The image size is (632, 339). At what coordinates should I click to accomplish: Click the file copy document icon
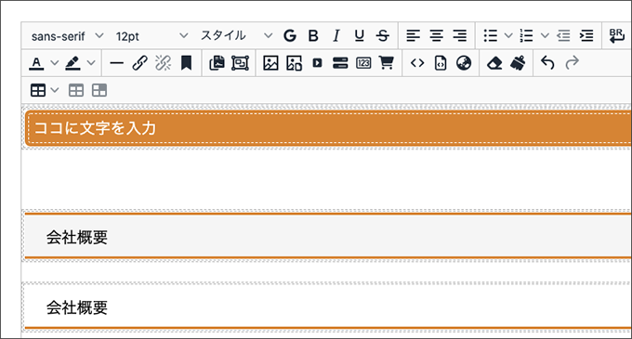217,63
